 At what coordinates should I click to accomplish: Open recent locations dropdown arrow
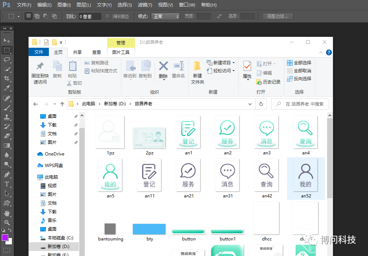[x=55, y=104]
